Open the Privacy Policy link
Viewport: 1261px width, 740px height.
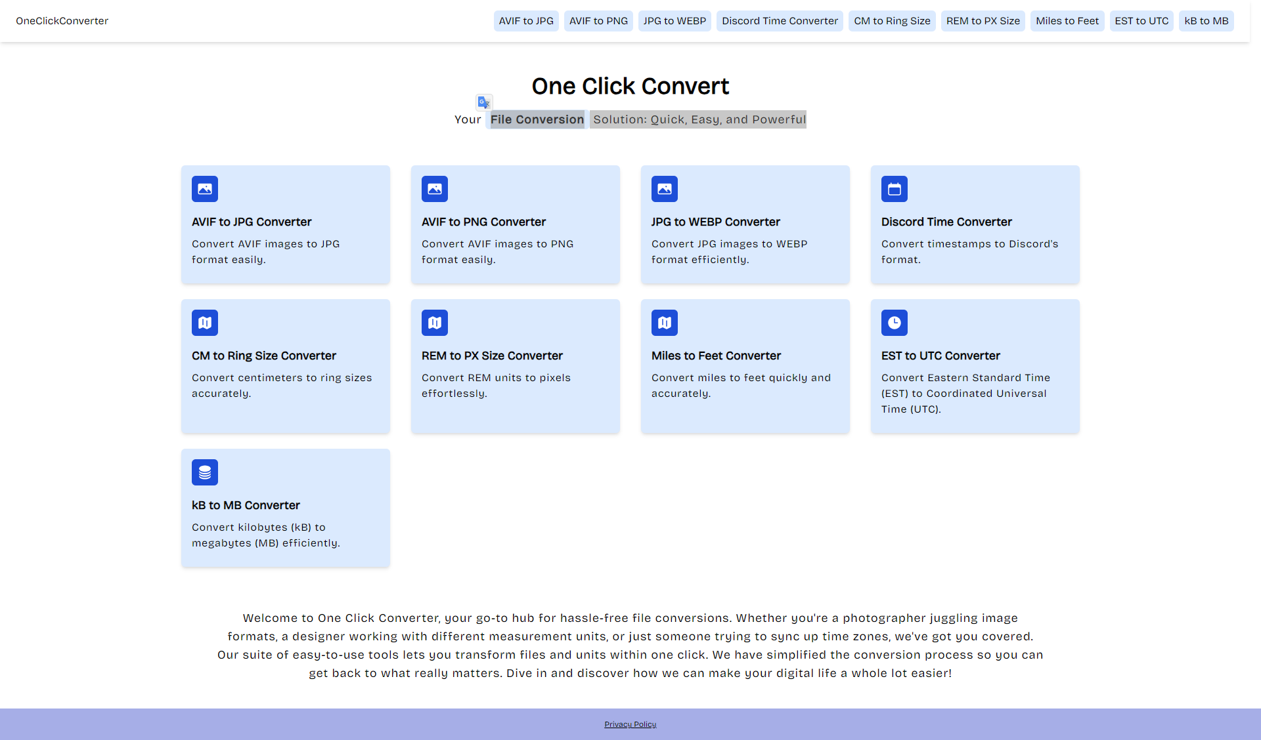coord(630,724)
